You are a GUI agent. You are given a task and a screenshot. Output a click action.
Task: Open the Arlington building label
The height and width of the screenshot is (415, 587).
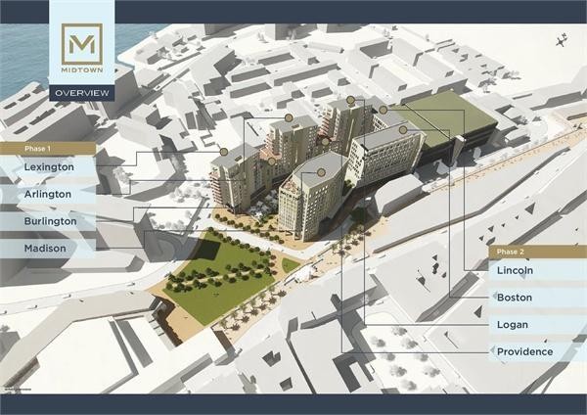point(48,194)
